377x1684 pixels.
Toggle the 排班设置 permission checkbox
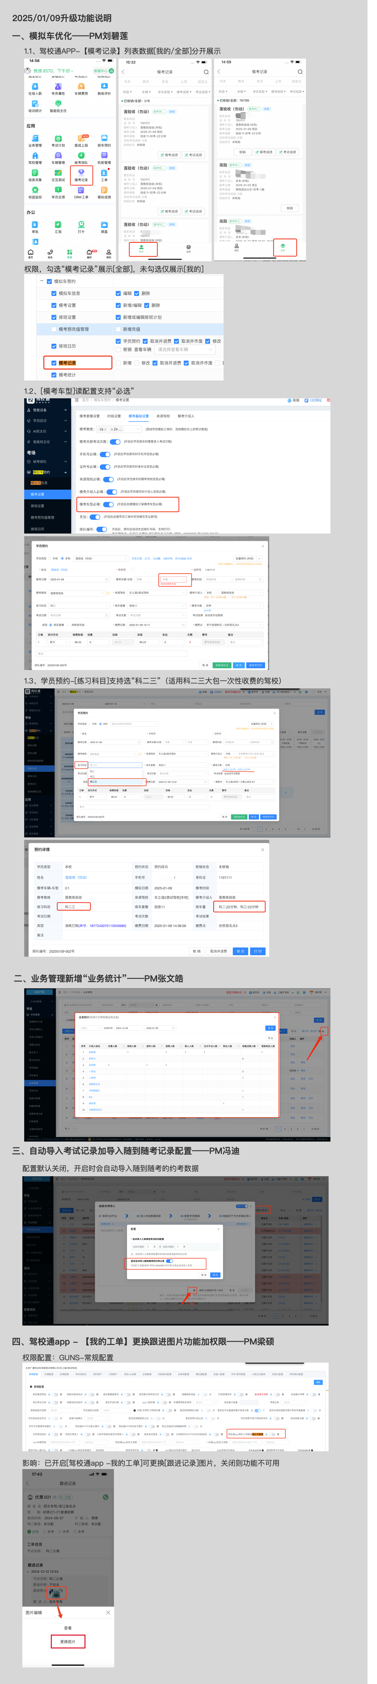[54, 317]
